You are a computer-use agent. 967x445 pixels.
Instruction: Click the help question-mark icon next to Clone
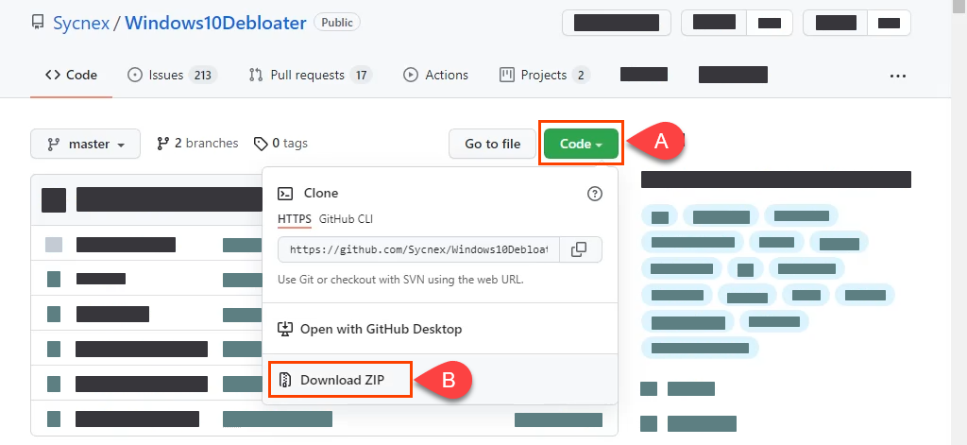tap(595, 194)
